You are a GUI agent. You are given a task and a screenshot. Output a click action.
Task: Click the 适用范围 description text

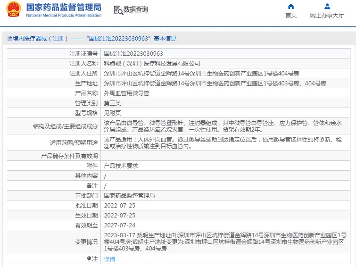(x=223, y=143)
